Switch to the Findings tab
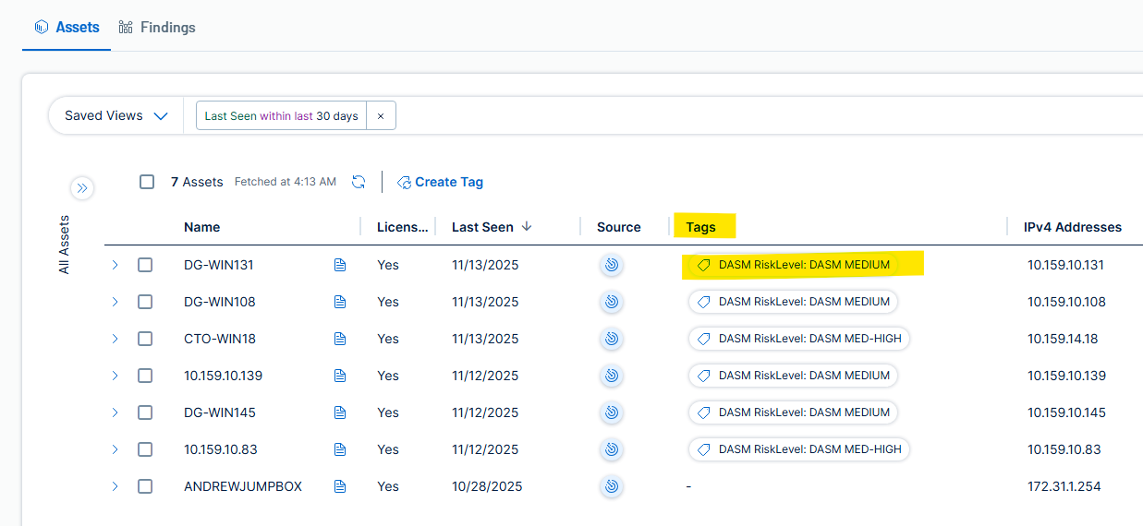The image size is (1143, 526). (157, 28)
